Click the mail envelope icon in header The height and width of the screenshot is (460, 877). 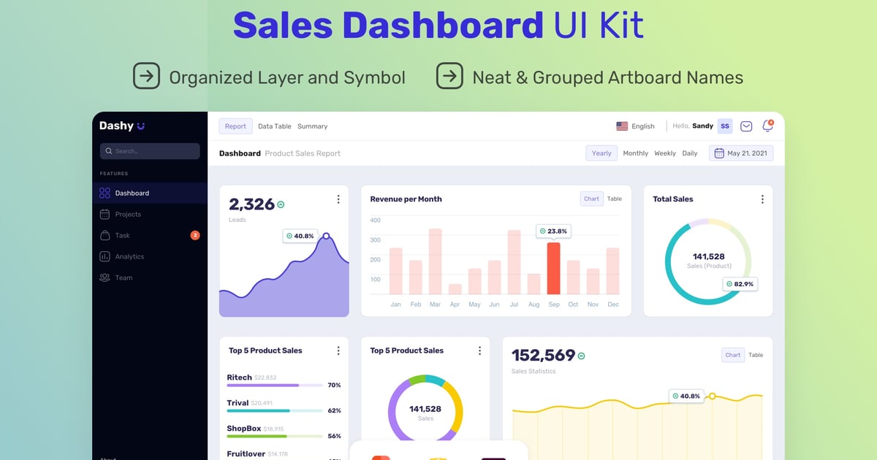(x=746, y=126)
